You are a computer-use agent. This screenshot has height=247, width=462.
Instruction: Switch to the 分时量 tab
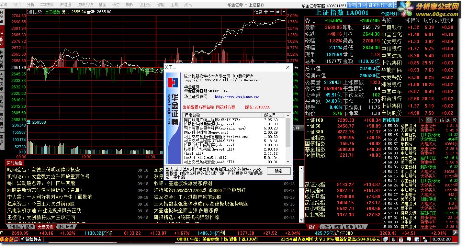coord(15,227)
